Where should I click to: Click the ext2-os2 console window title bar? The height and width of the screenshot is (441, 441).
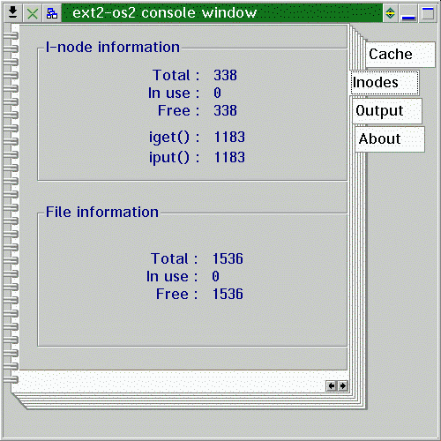[222, 13]
